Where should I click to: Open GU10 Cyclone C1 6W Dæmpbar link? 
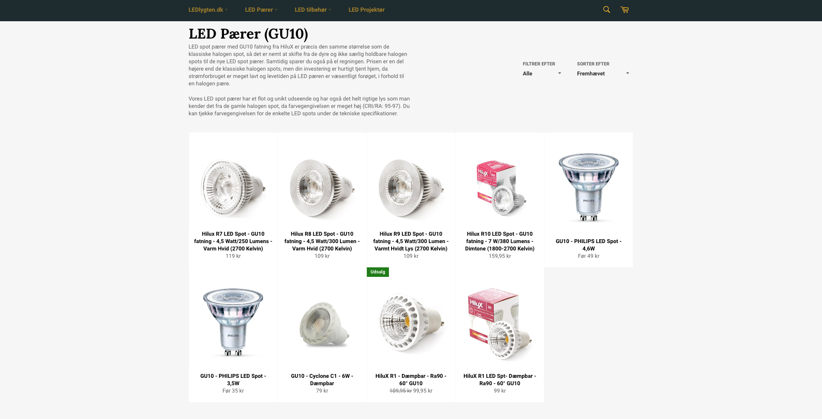click(322, 380)
